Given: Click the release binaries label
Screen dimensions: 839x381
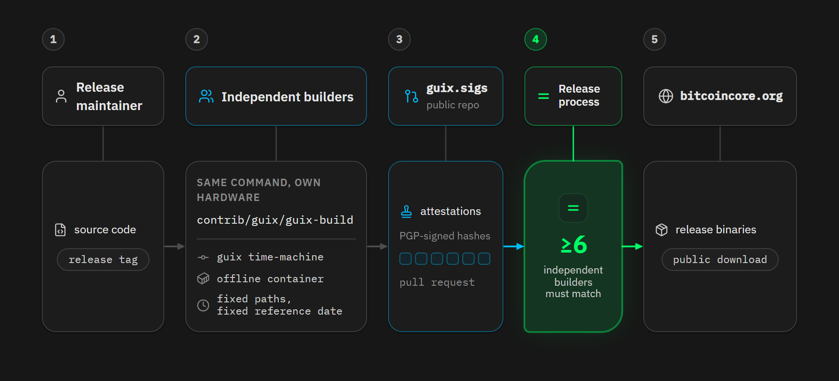Looking at the screenshot, I should click(716, 230).
